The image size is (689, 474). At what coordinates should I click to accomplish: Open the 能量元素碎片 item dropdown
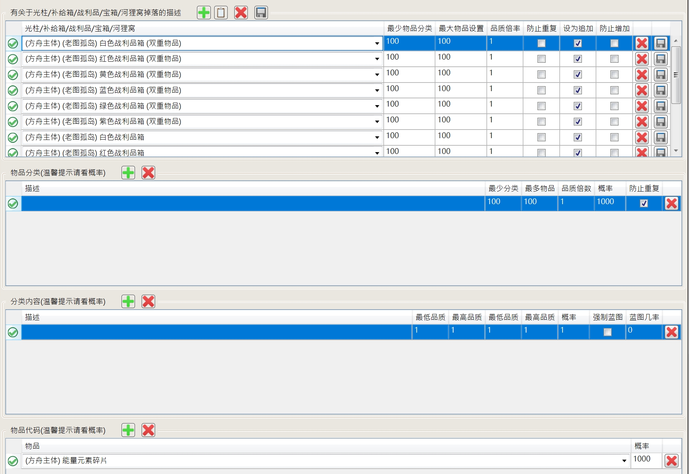pos(624,461)
